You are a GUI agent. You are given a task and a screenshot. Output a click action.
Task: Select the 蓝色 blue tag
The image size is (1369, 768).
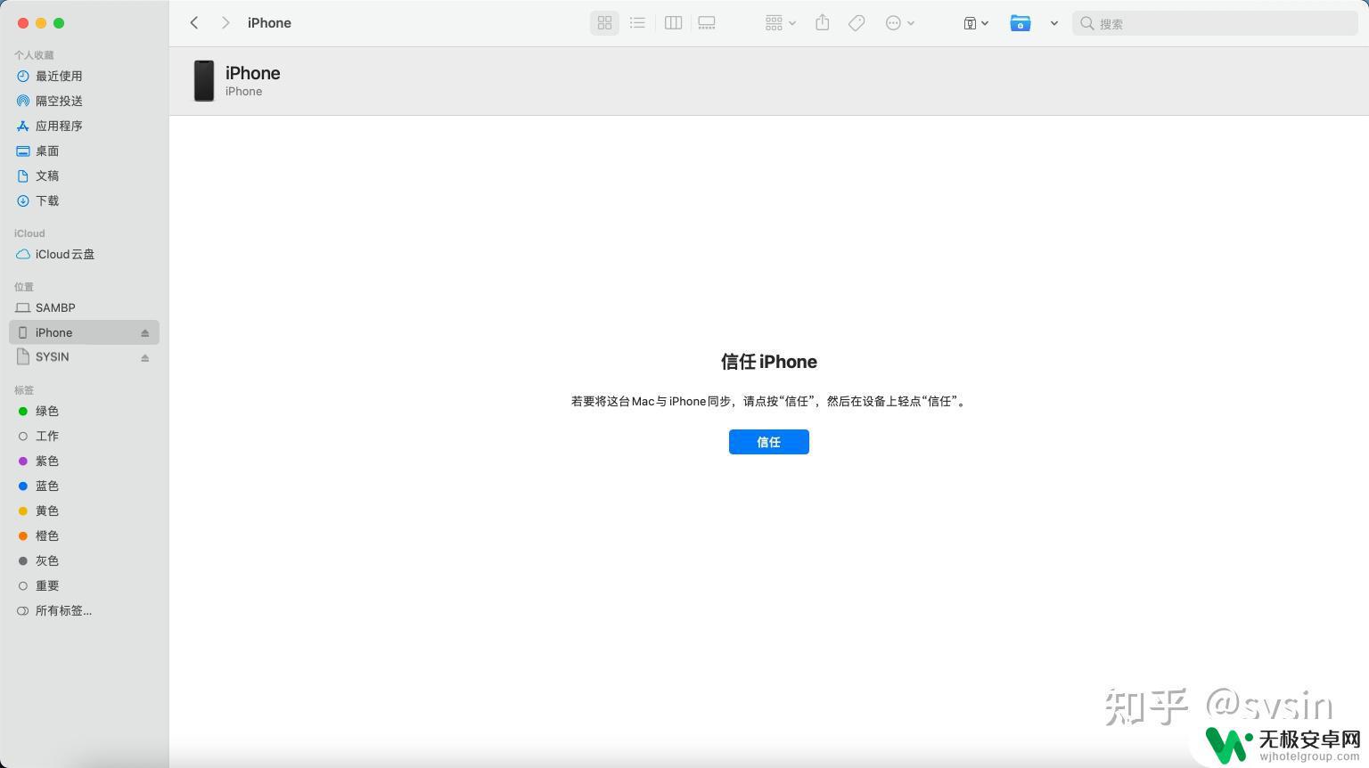point(84,486)
